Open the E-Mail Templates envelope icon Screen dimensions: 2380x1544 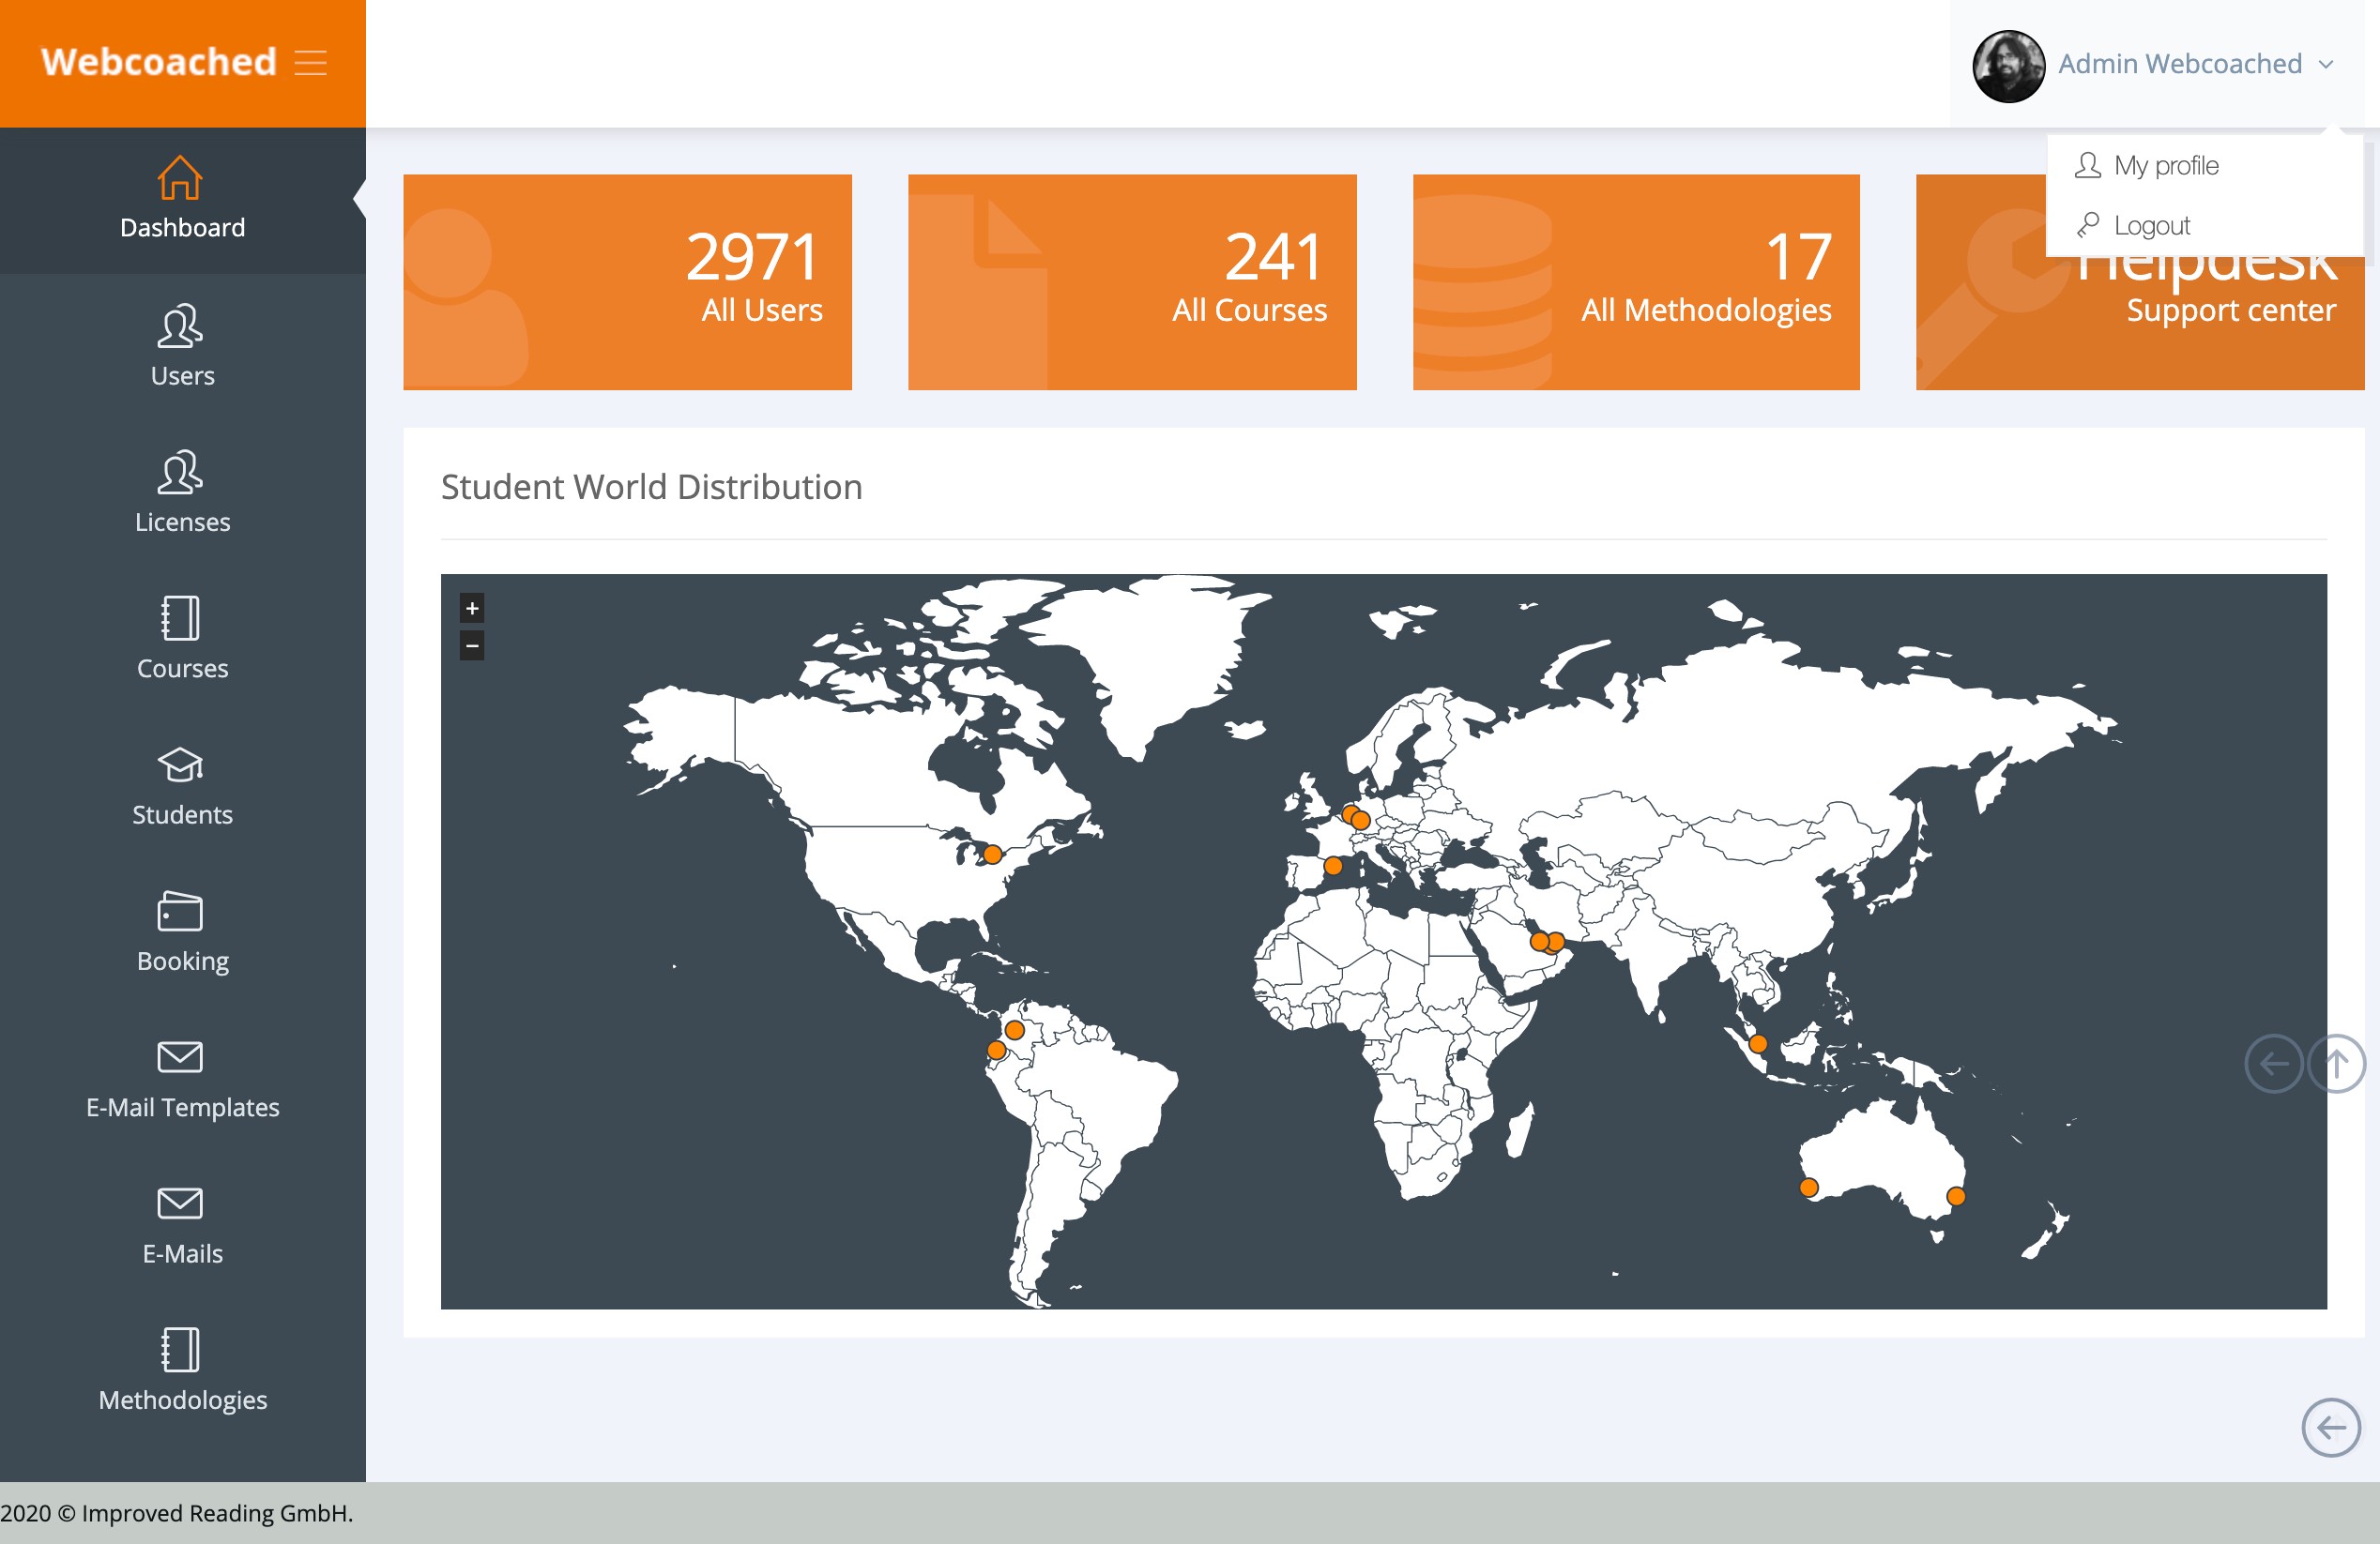(180, 1056)
